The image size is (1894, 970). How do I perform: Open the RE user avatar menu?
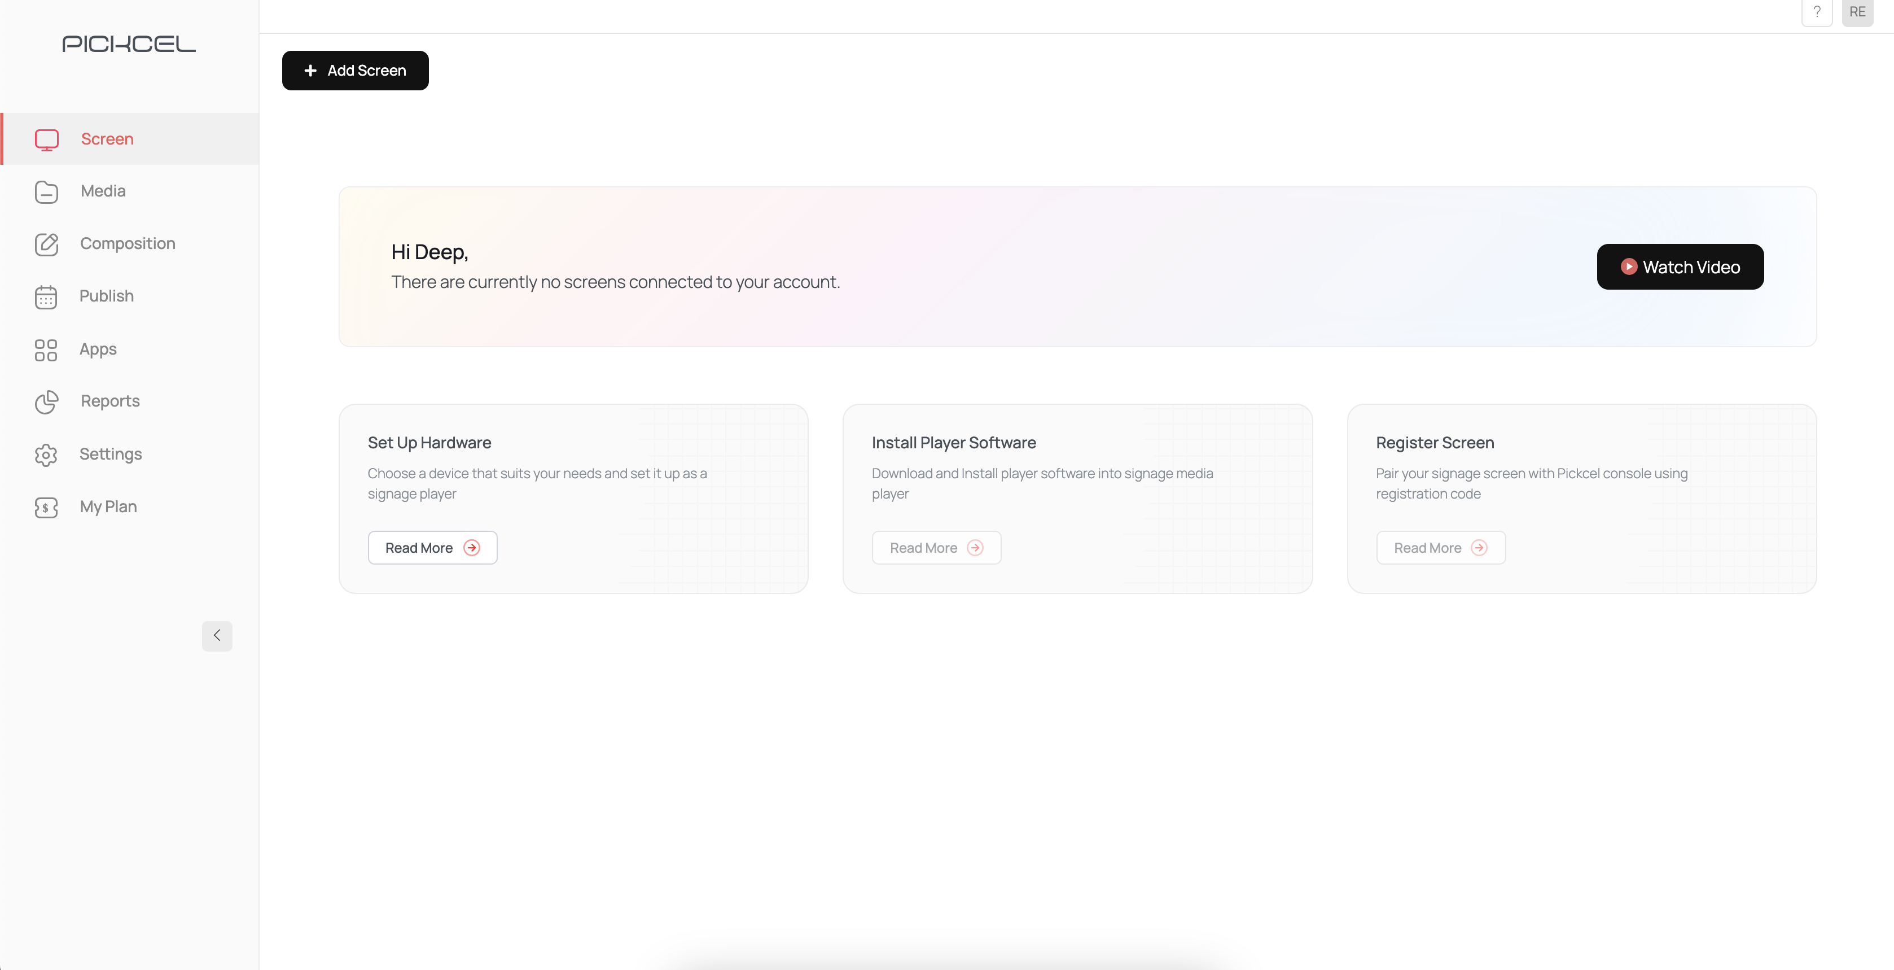1857,12
